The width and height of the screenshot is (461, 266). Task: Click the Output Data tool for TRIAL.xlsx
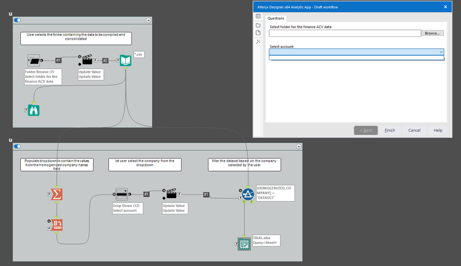[244, 244]
